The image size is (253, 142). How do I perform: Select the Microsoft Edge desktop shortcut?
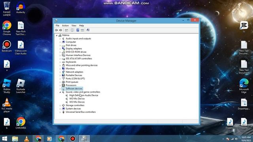[x=244, y=86]
